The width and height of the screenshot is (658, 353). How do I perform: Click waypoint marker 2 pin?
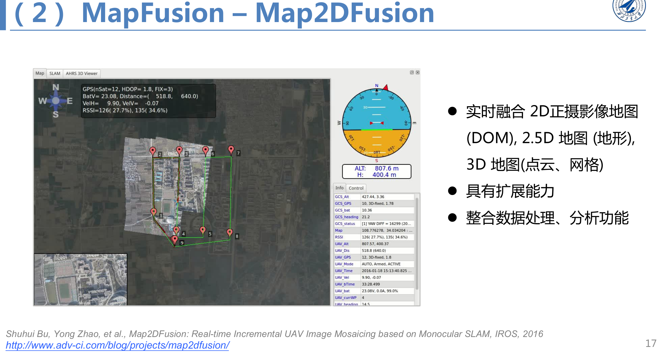coord(153,151)
